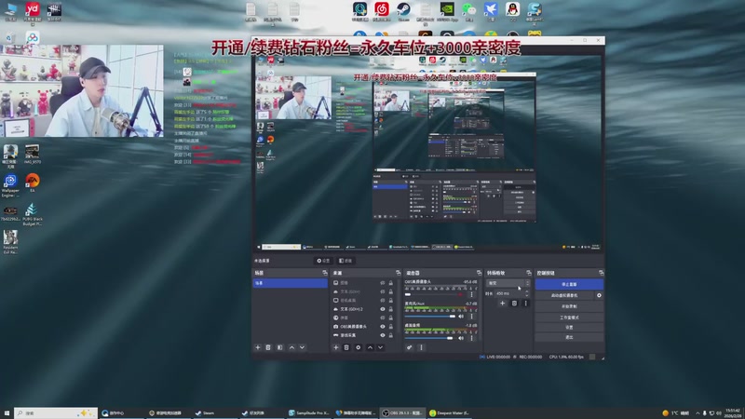
Task: Add a new source with the plus icon
Action: [x=336, y=347]
